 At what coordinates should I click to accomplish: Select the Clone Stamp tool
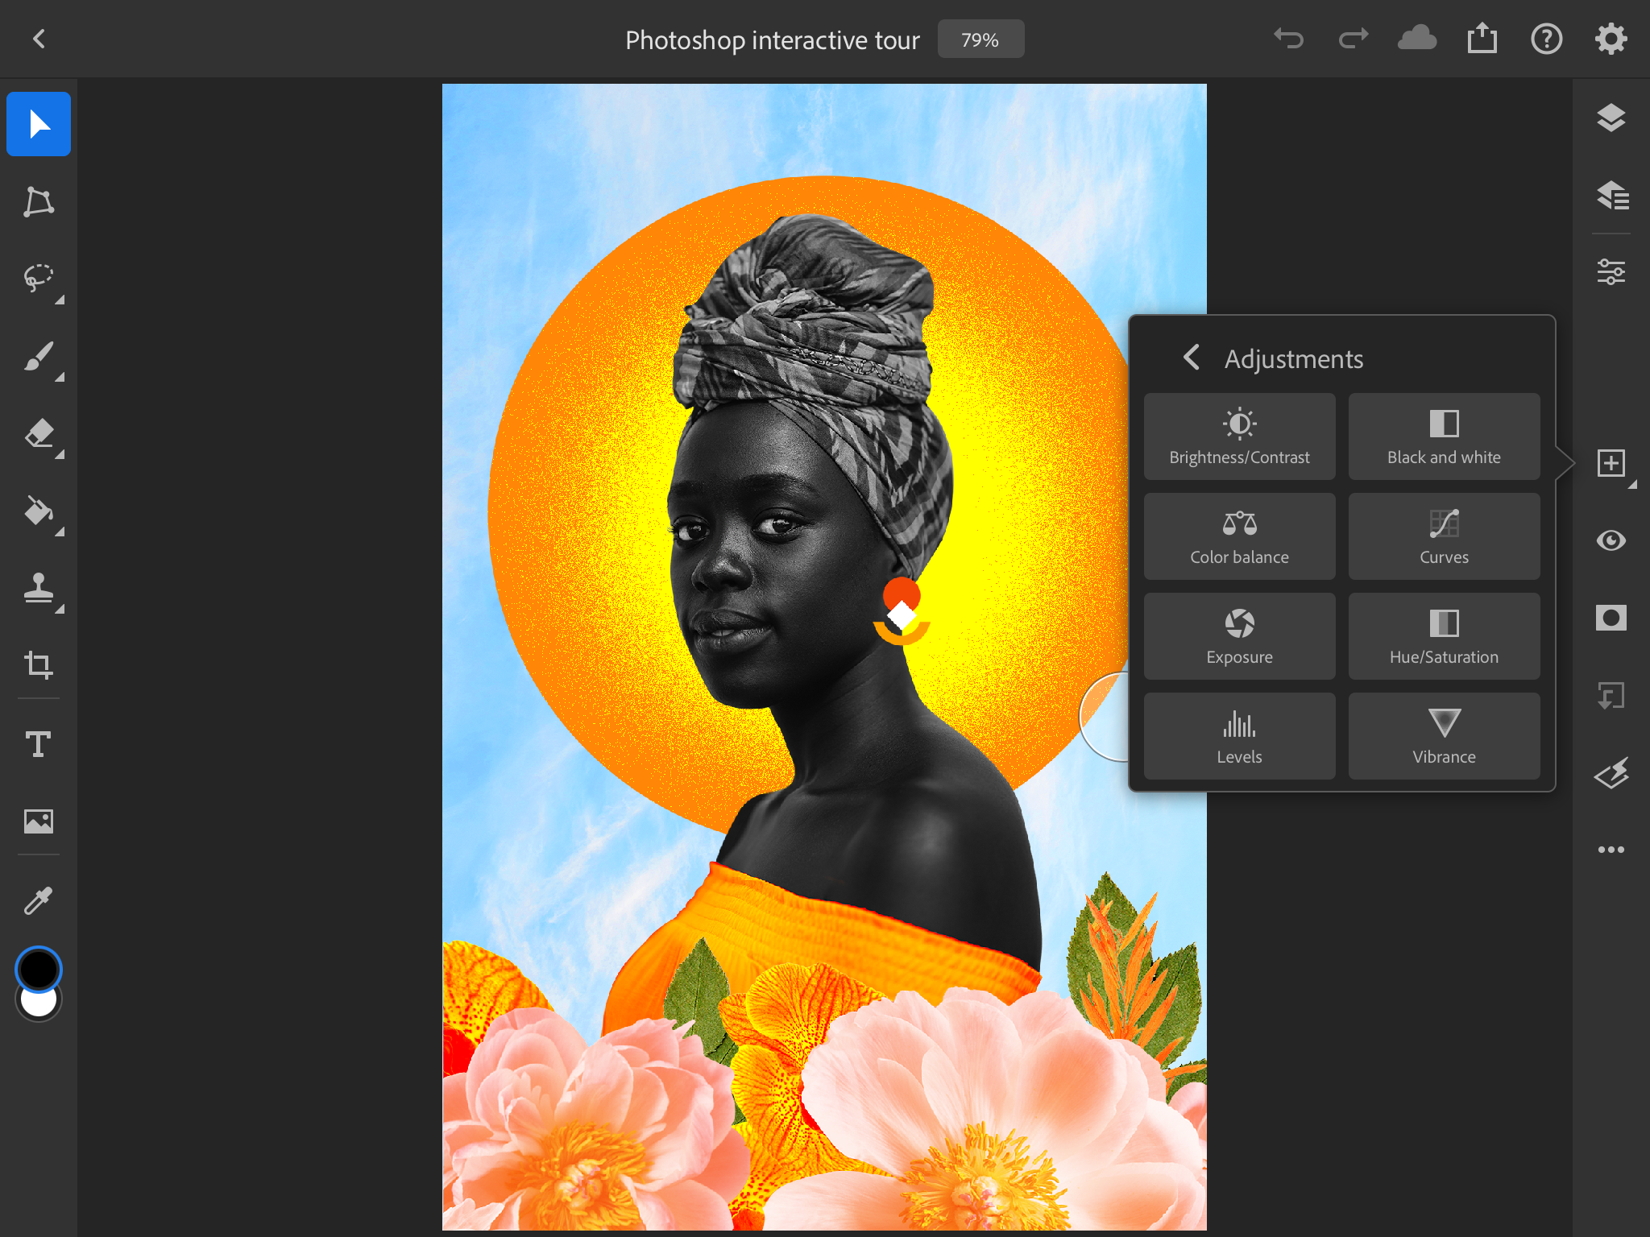(38, 588)
